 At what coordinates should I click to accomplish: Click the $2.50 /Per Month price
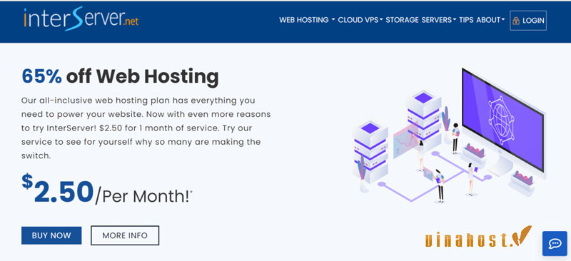tap(106, 190)
